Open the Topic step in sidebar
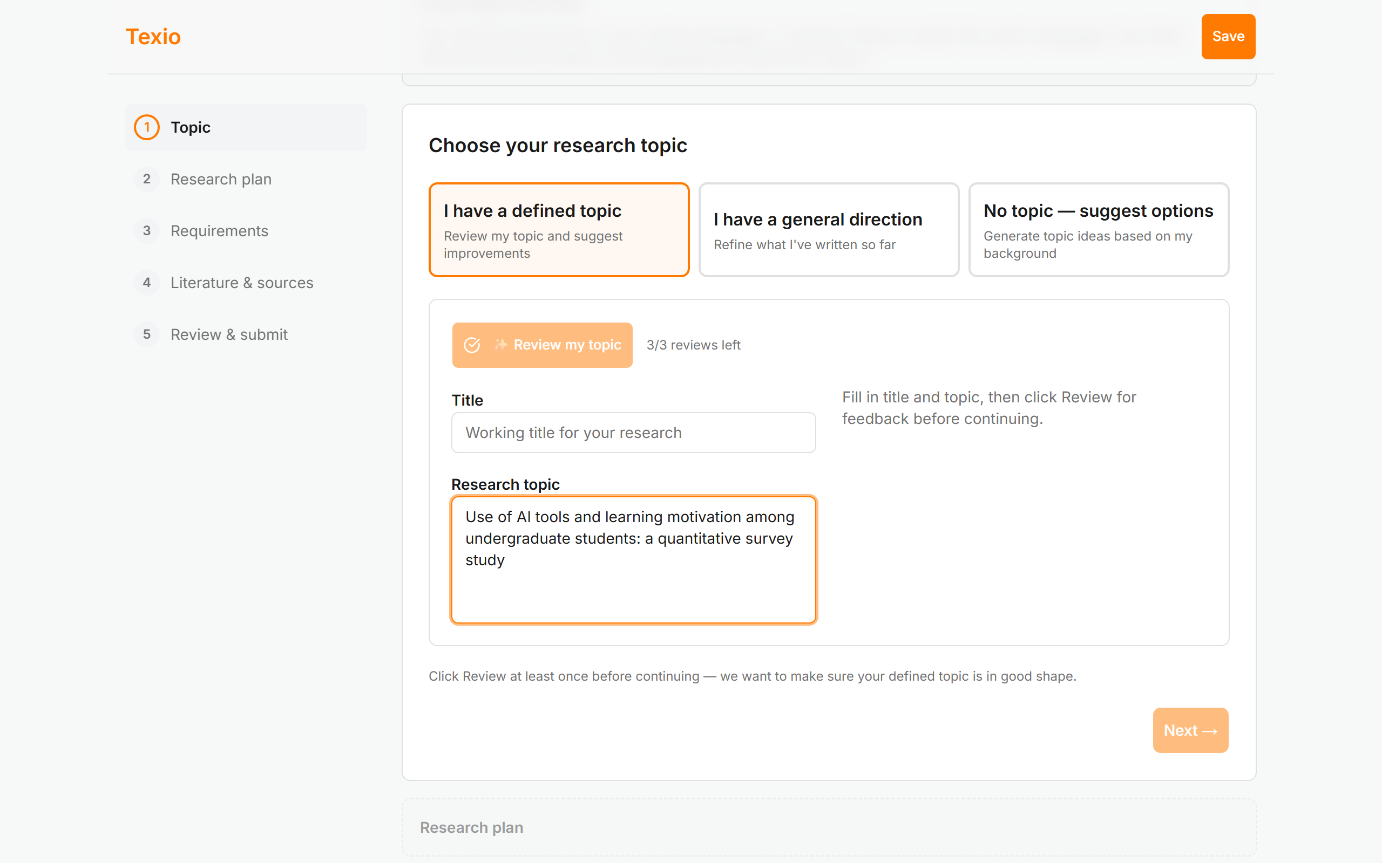The image size is (1382, 863). coord(246,127)
